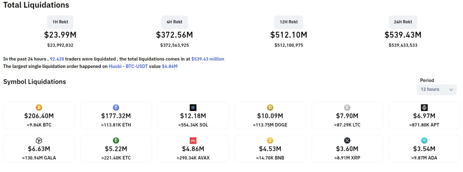Select the 24H Rekt tab
The image size is (463, 172).
point(403,22)
